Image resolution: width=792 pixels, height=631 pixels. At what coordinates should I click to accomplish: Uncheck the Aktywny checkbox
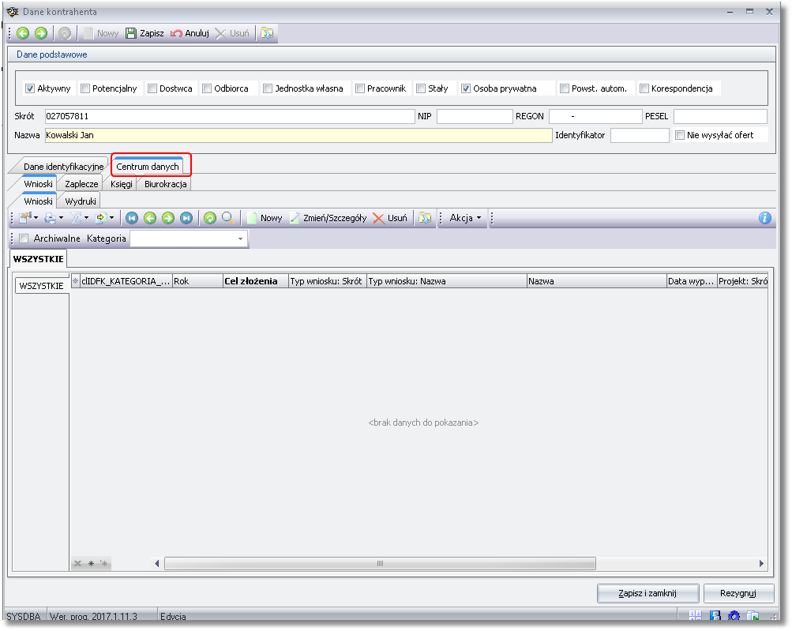point(30,88)
